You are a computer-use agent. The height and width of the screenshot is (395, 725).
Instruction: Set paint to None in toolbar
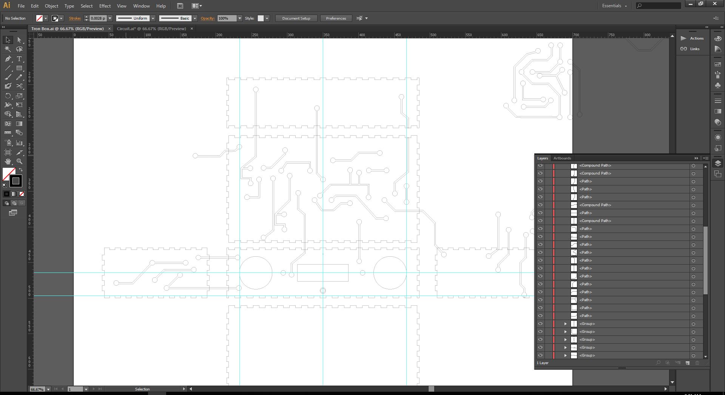point(22,194)
